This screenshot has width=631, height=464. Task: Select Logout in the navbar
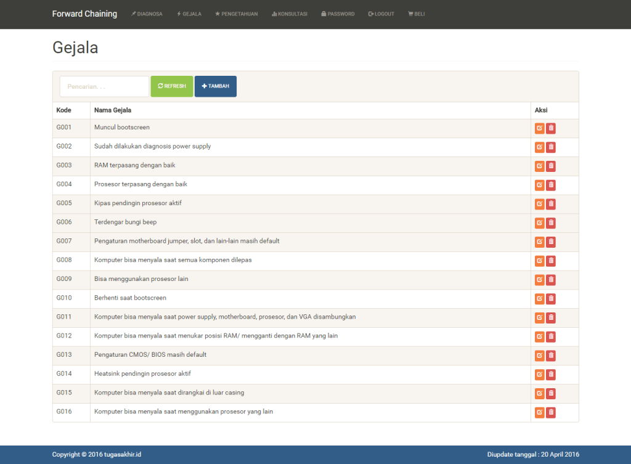point(381,14)
